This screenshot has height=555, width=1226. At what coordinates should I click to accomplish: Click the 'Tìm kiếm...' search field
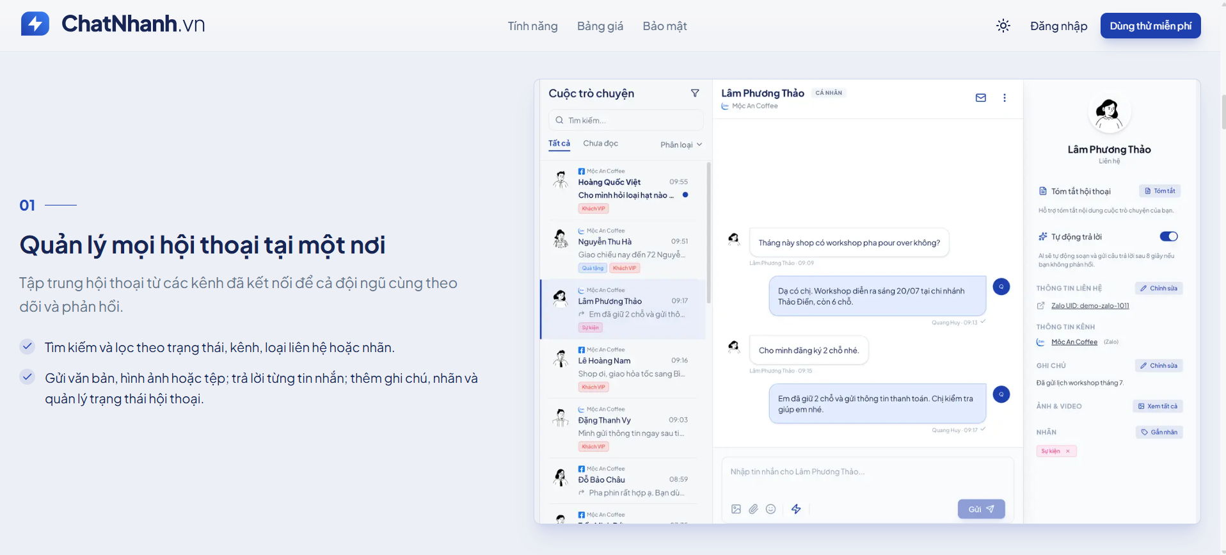(626, 120)
